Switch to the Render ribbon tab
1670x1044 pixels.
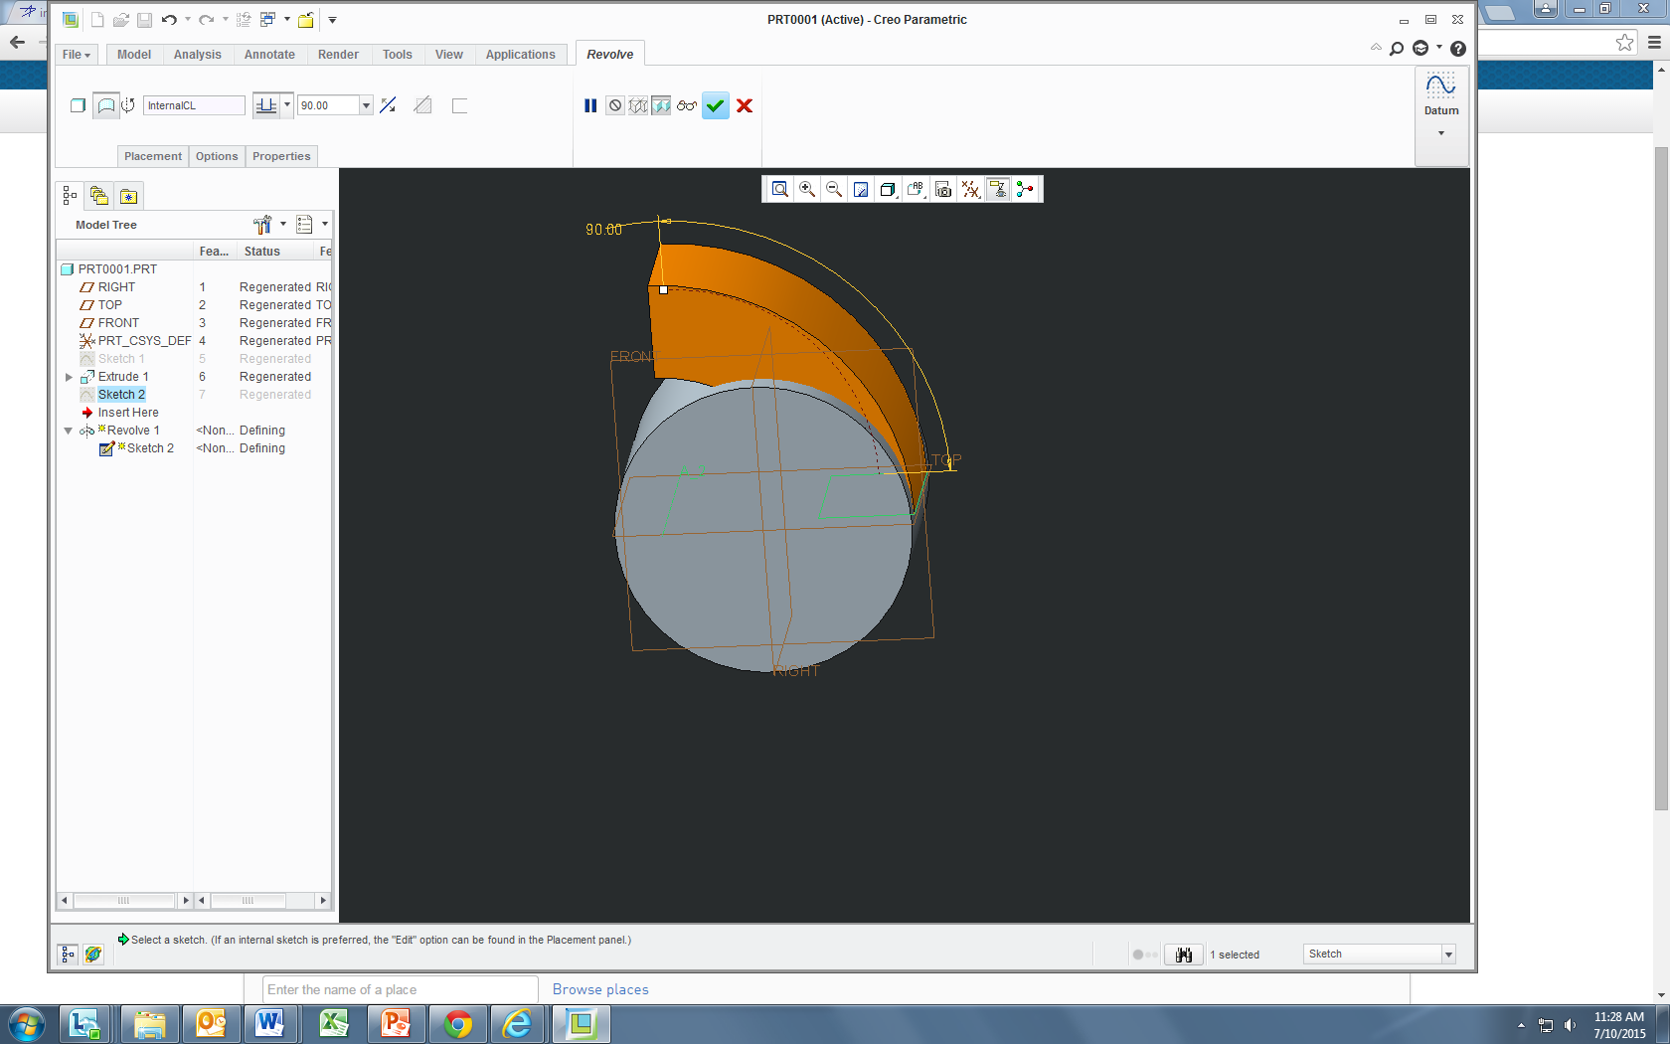coord(338,55)
